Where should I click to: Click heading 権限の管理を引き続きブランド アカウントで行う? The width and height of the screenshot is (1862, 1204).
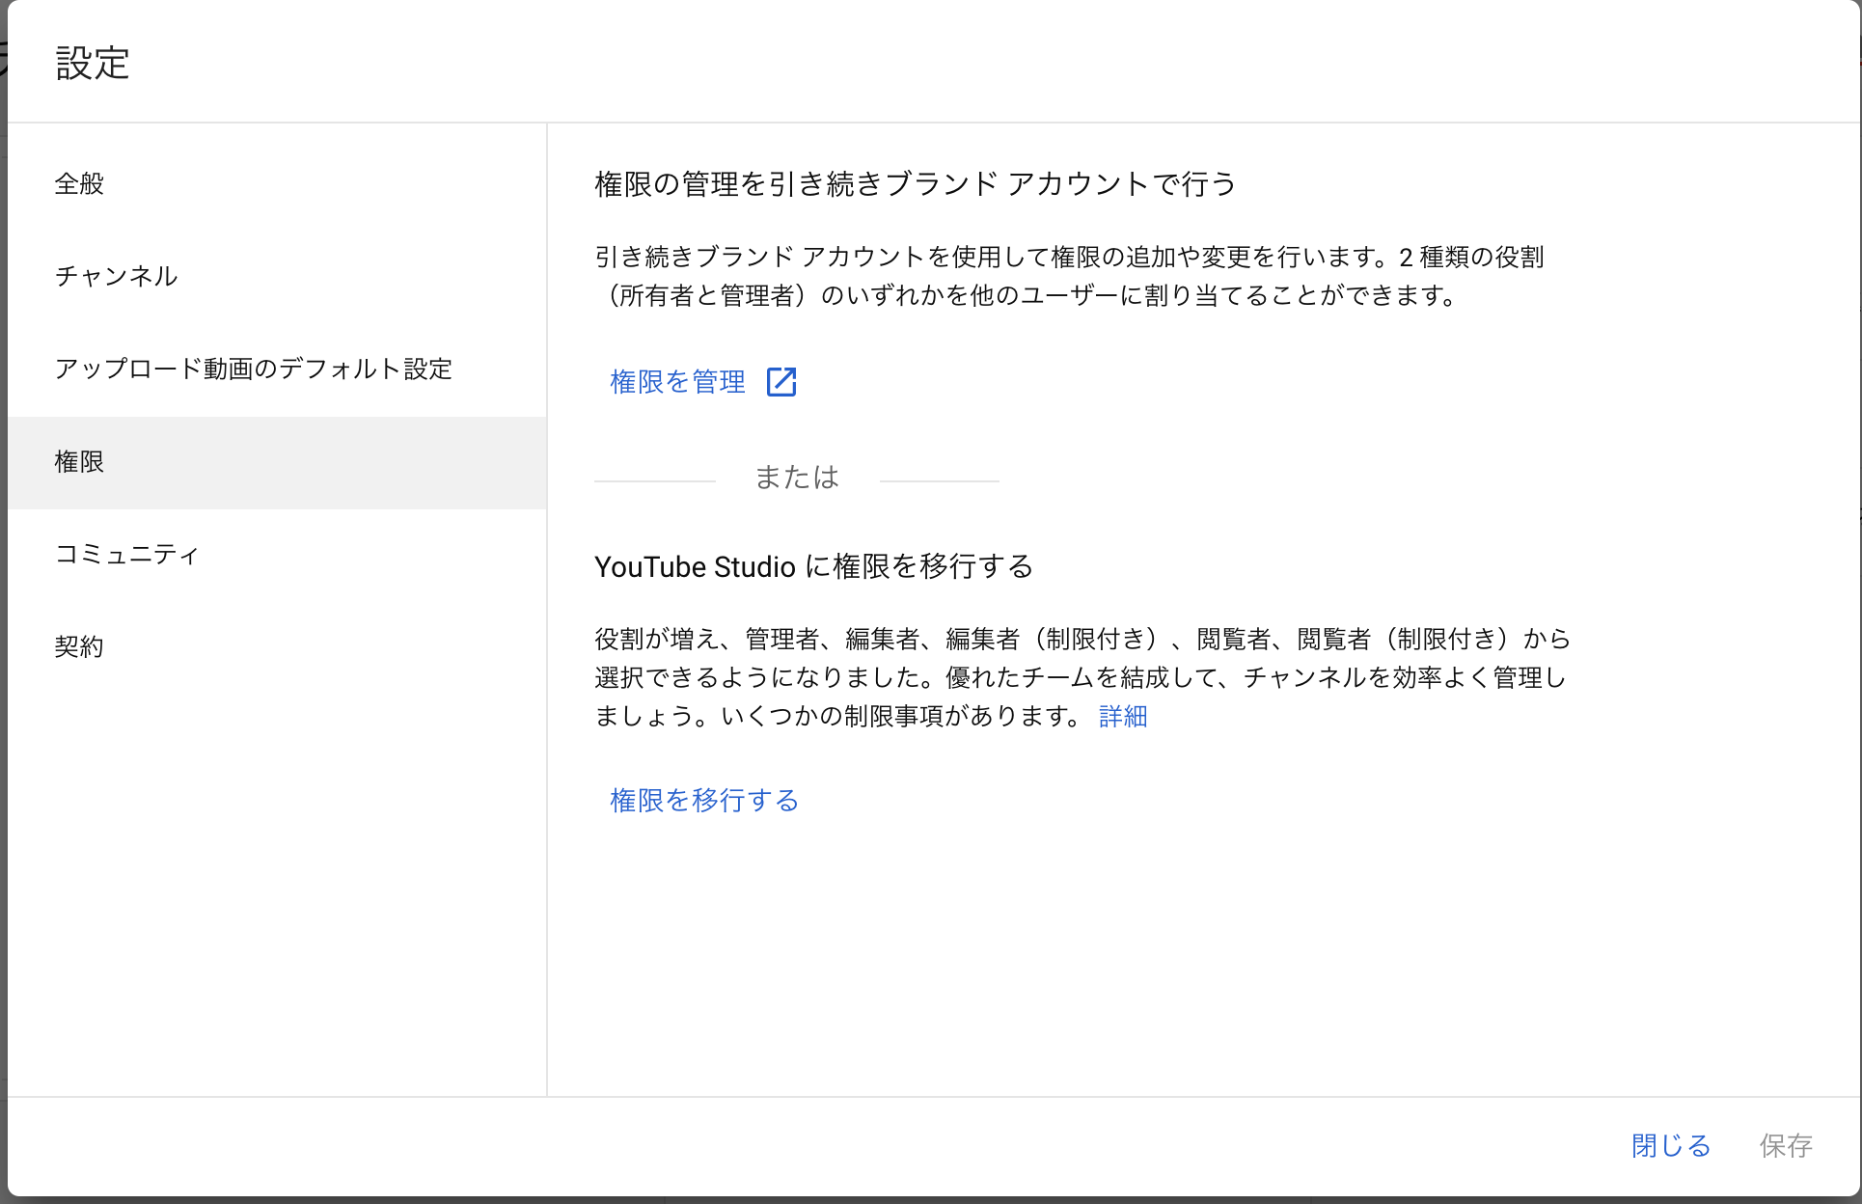(916, 183)
